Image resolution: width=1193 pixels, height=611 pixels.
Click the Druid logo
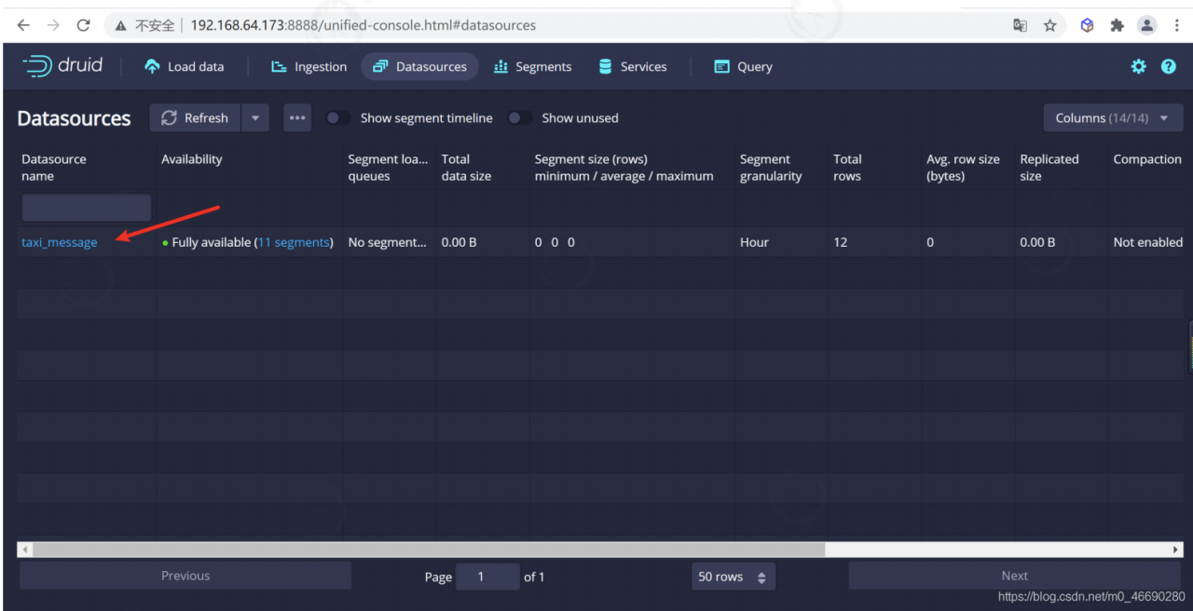(x=62, y=66)
